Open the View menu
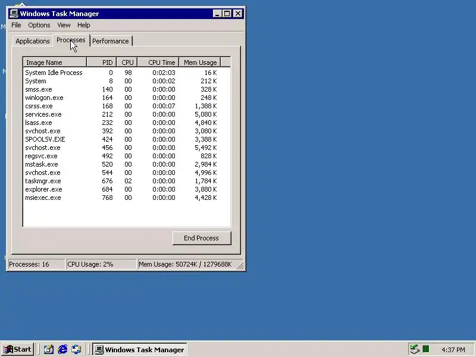Image resolution: width=476 pixels, height=357 pixels. [64, 25]
